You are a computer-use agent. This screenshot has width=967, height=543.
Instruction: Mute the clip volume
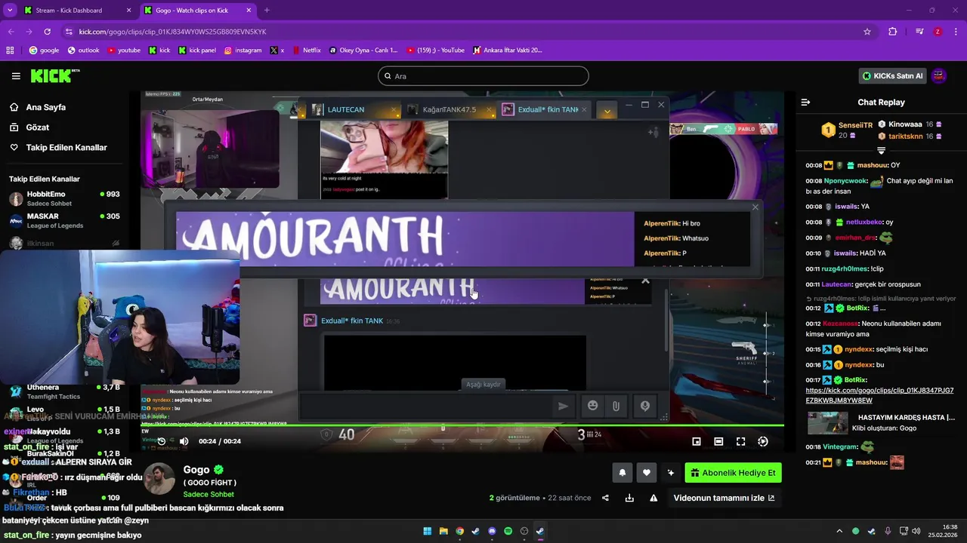(x=184, y=441)
